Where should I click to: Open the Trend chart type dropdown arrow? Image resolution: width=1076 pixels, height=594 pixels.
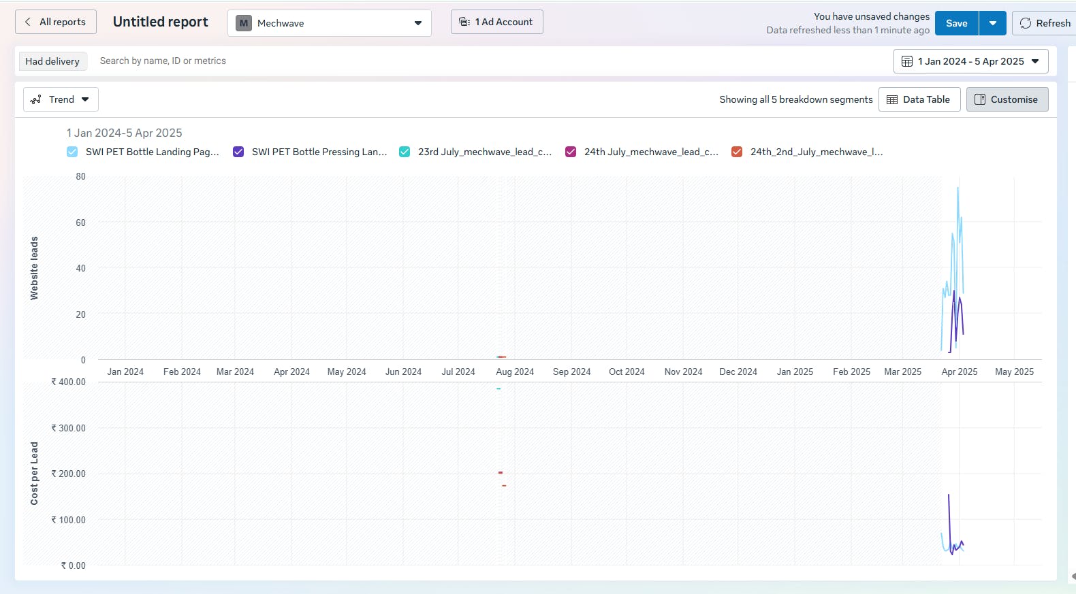(85, 99)
